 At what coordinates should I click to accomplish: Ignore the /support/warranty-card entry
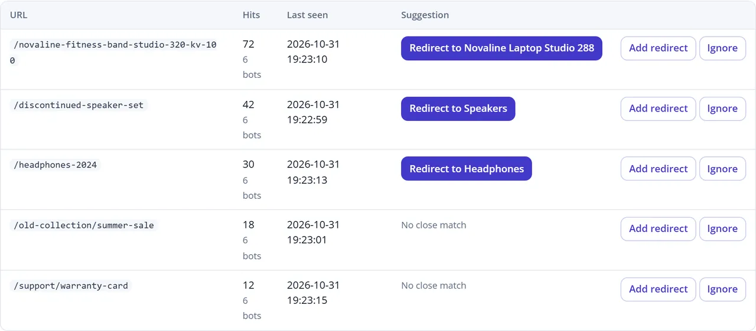point(722,289)
